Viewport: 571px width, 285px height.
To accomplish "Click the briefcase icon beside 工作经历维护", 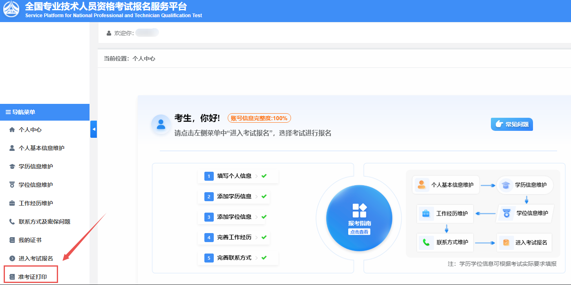I will (x=12, y=203).
